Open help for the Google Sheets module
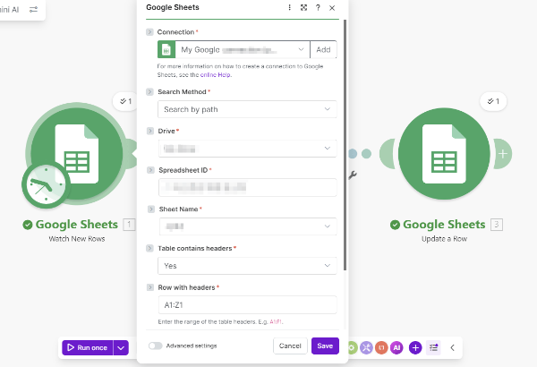Screen dimensions: 537x367 (x=318, y=7)
